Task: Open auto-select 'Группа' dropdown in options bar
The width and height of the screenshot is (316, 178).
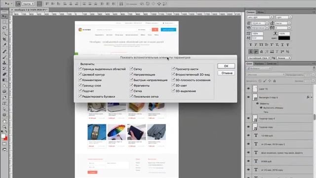Action: pyautogui.click(x=28, y=4)
